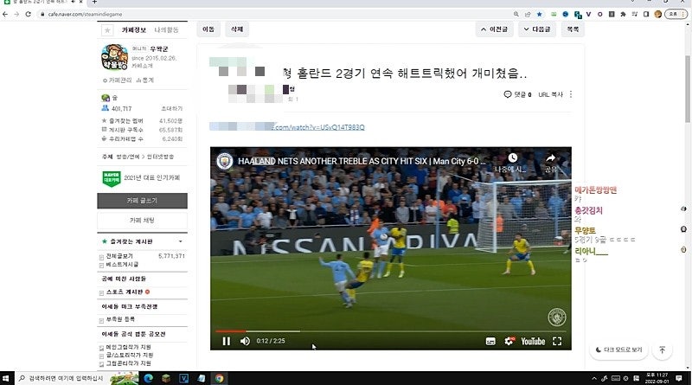
Task: Click the Chrome profile avatar
Action: [658, 14]
